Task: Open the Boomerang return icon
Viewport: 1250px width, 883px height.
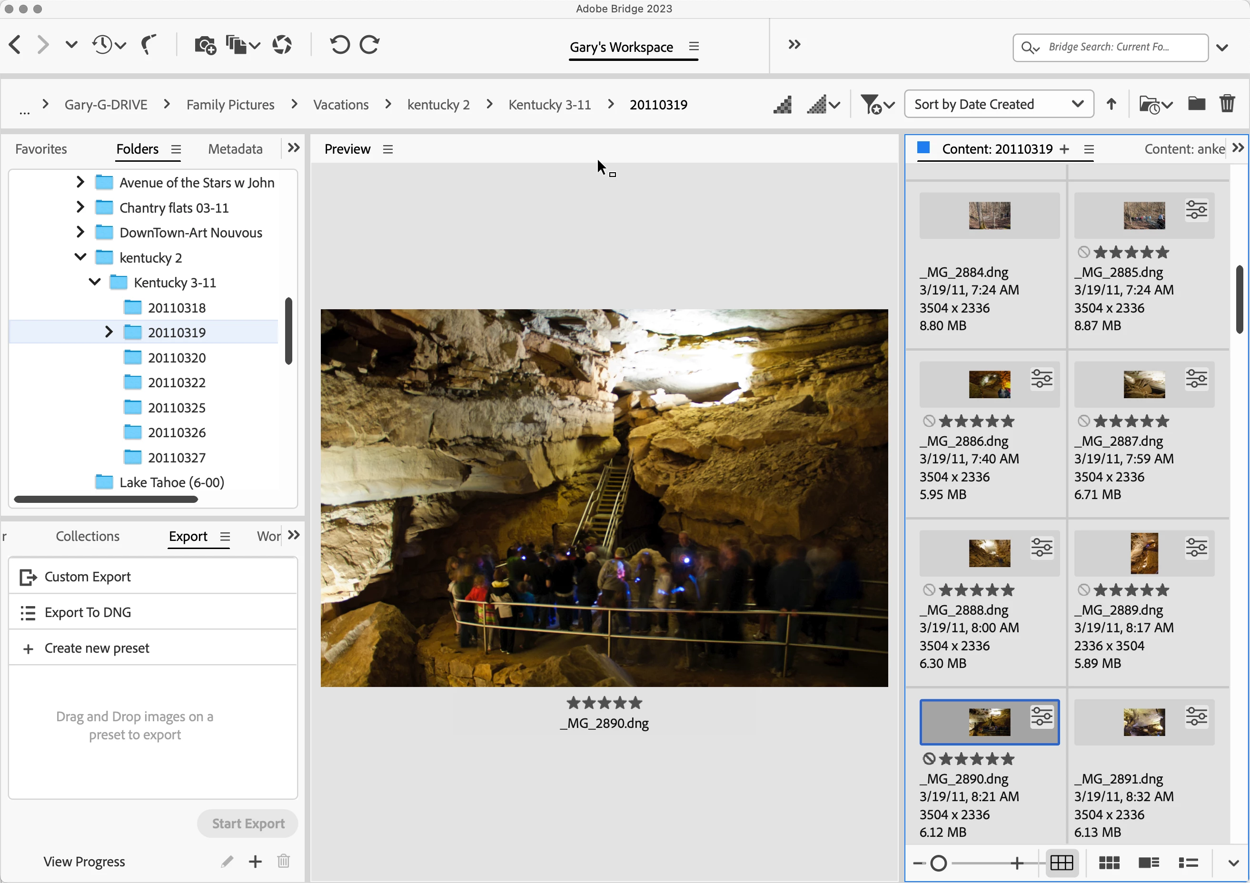Action: click(x=148, y=45)
